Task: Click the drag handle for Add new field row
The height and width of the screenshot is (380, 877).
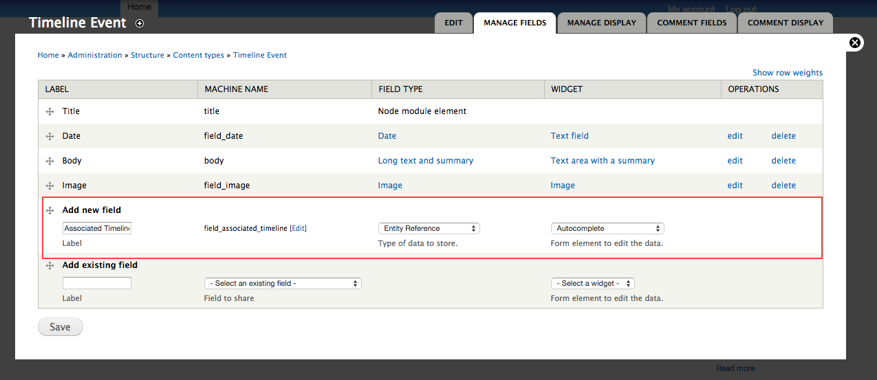Action: (50, 210)
